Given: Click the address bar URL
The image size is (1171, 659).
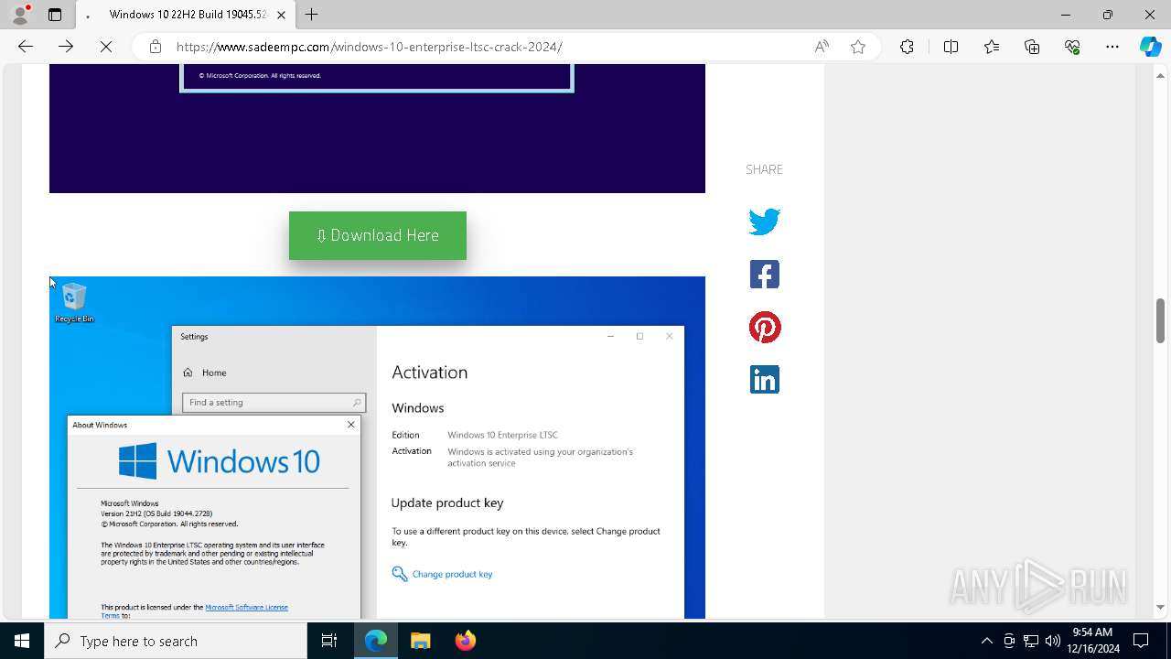Looking at the screenshot, I should coord(369,47).
